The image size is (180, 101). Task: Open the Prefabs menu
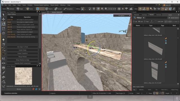30,5
